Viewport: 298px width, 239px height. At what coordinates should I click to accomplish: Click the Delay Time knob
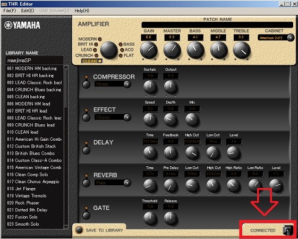150,153
